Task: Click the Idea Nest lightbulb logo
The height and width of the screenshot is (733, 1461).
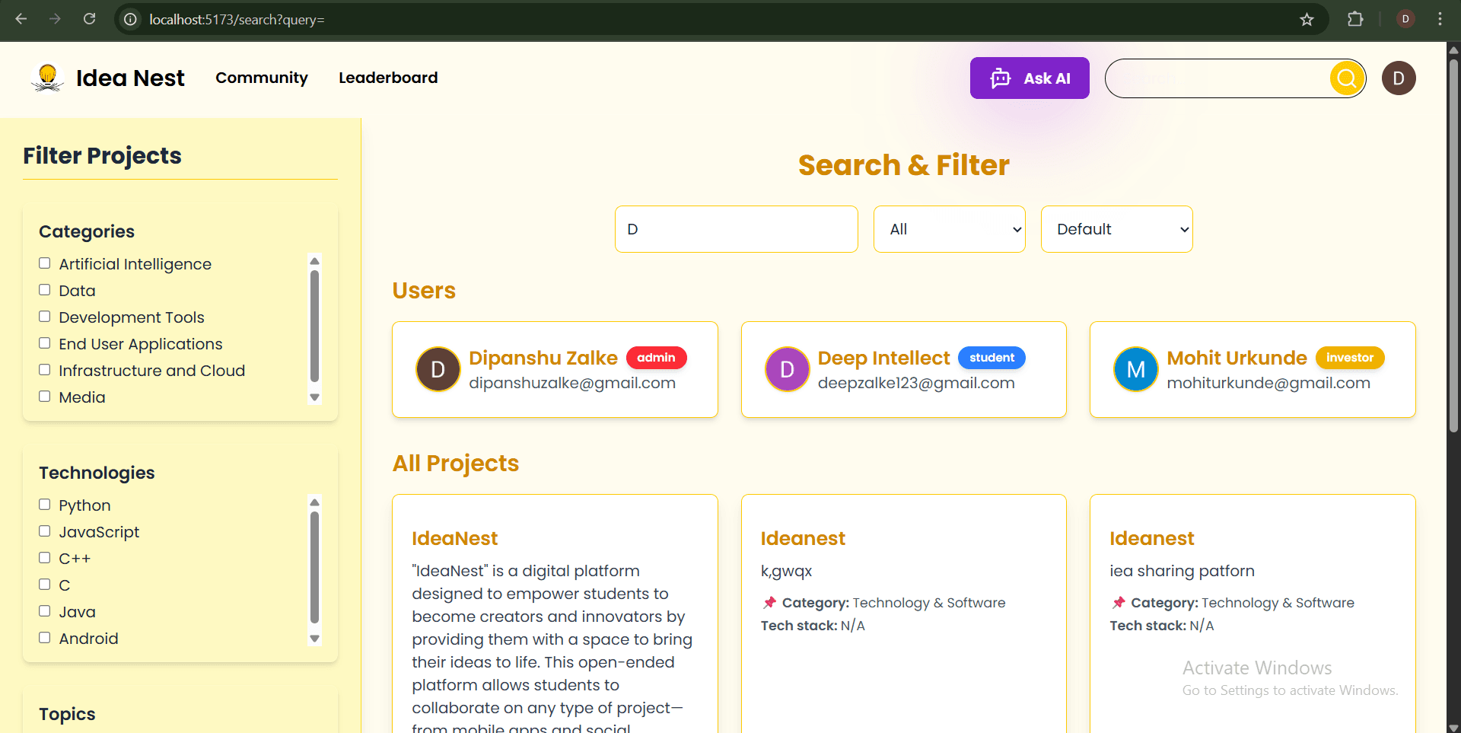Action: coord(47,78)
